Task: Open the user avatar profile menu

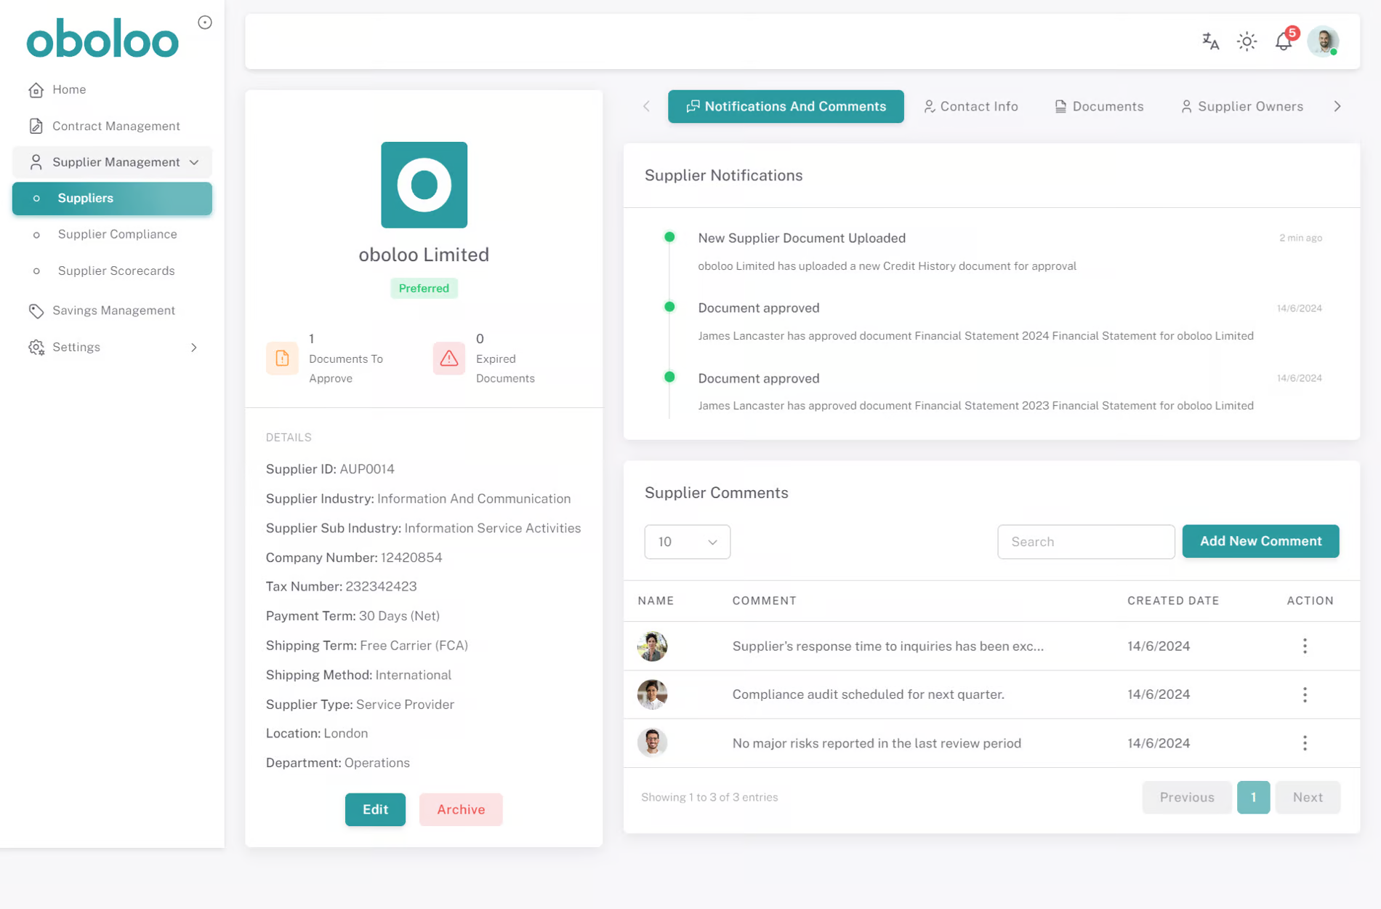Action: pyautogui.click(x=1323, y=41)
